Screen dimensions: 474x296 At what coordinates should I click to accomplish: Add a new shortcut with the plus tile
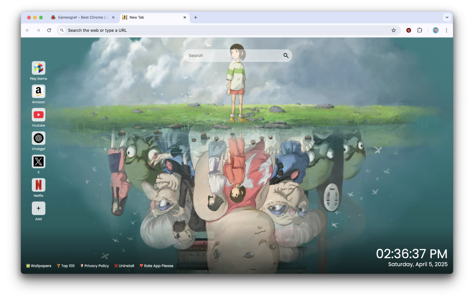[39, 208]
